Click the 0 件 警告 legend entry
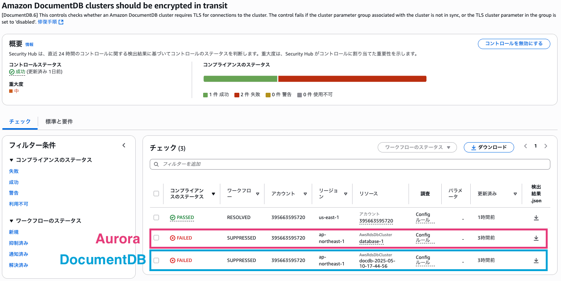561x281 pixels. point(279,95)
